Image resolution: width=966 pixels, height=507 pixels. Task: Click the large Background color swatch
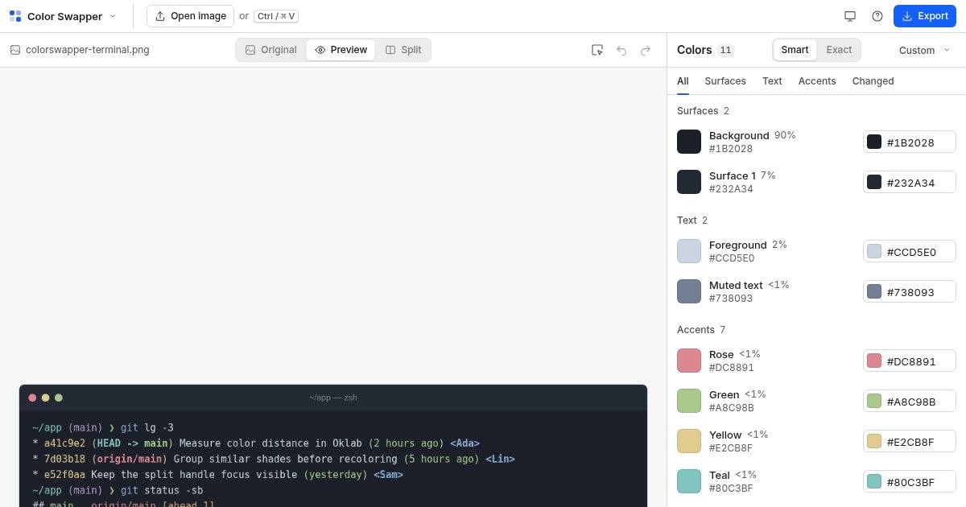point(689,142)
